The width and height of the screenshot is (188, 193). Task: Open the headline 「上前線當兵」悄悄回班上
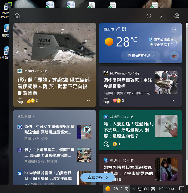49,152
